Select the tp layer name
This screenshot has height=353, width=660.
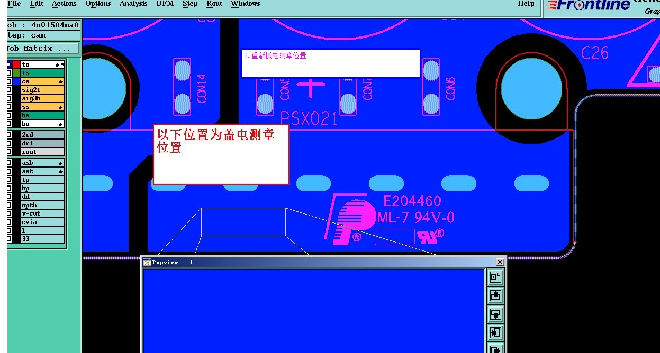pos(42,180)
